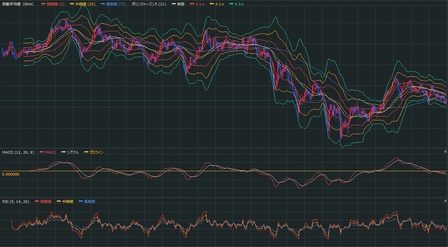Select the 中期線 label in the RSI legend
This screenshot has width=448, height=247.
tap(68, 201)
